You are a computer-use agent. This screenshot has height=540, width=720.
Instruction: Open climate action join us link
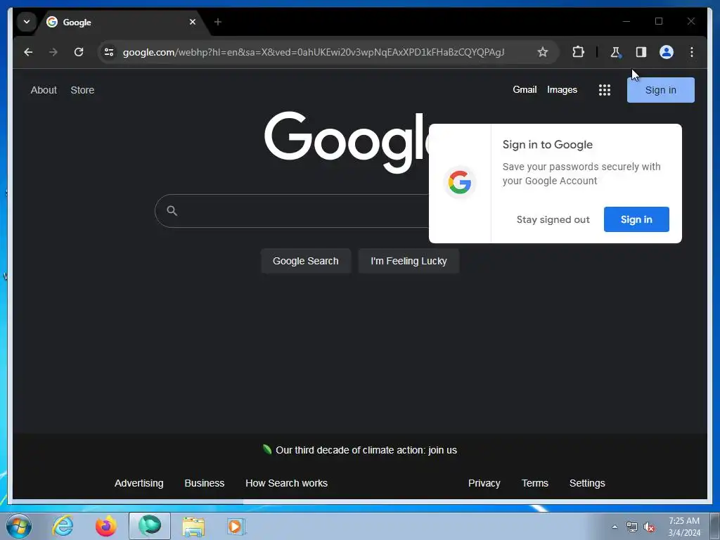click(x=366, y=450)
